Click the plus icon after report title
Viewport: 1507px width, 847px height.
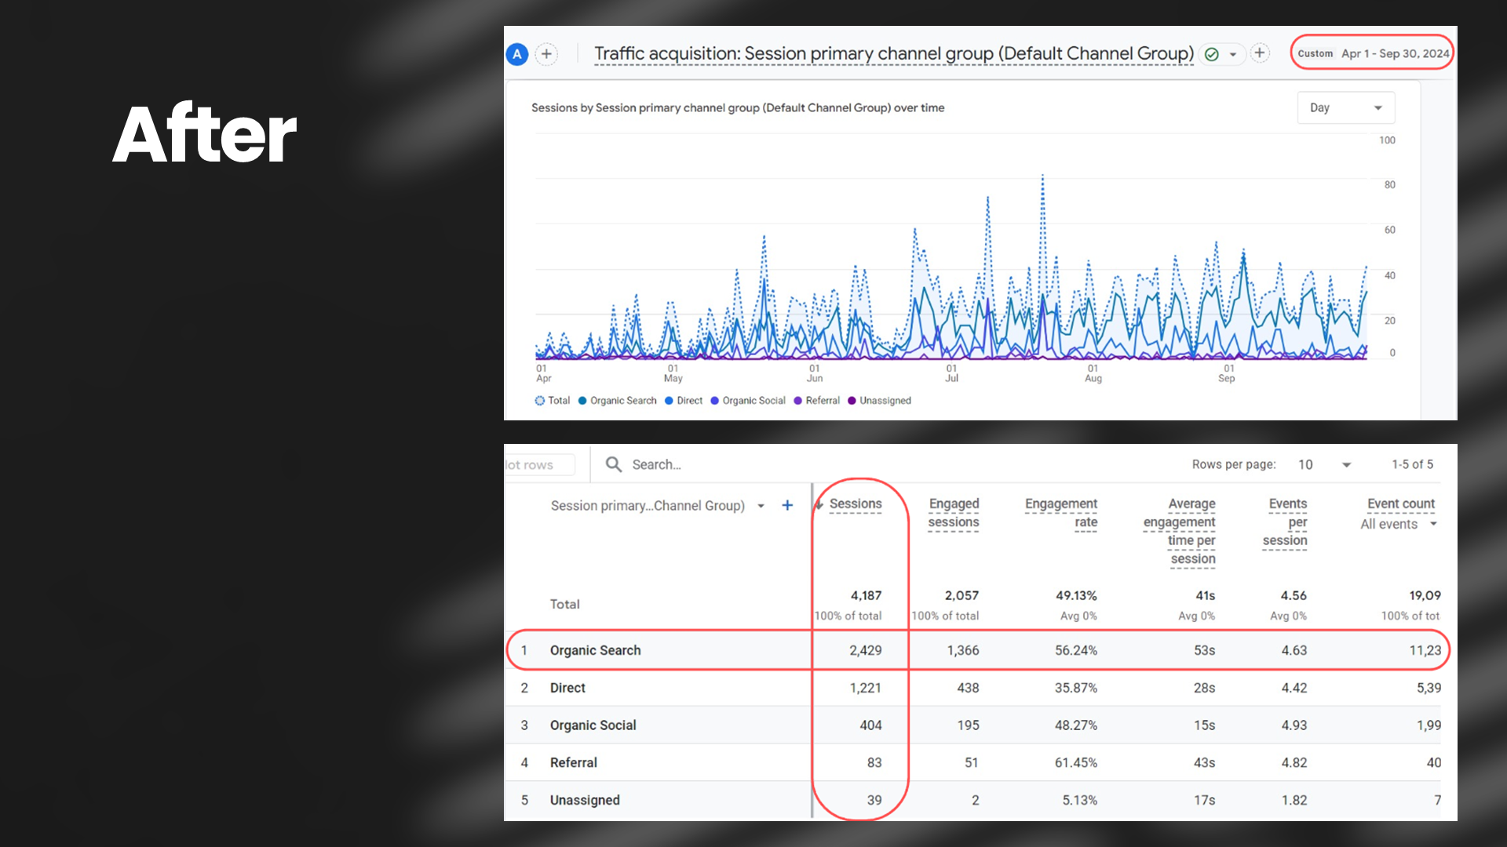click(1260, 53)
